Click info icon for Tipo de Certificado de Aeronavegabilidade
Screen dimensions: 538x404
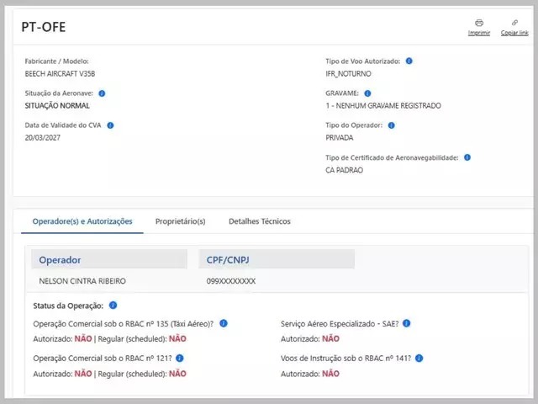(x=467, y=157)
